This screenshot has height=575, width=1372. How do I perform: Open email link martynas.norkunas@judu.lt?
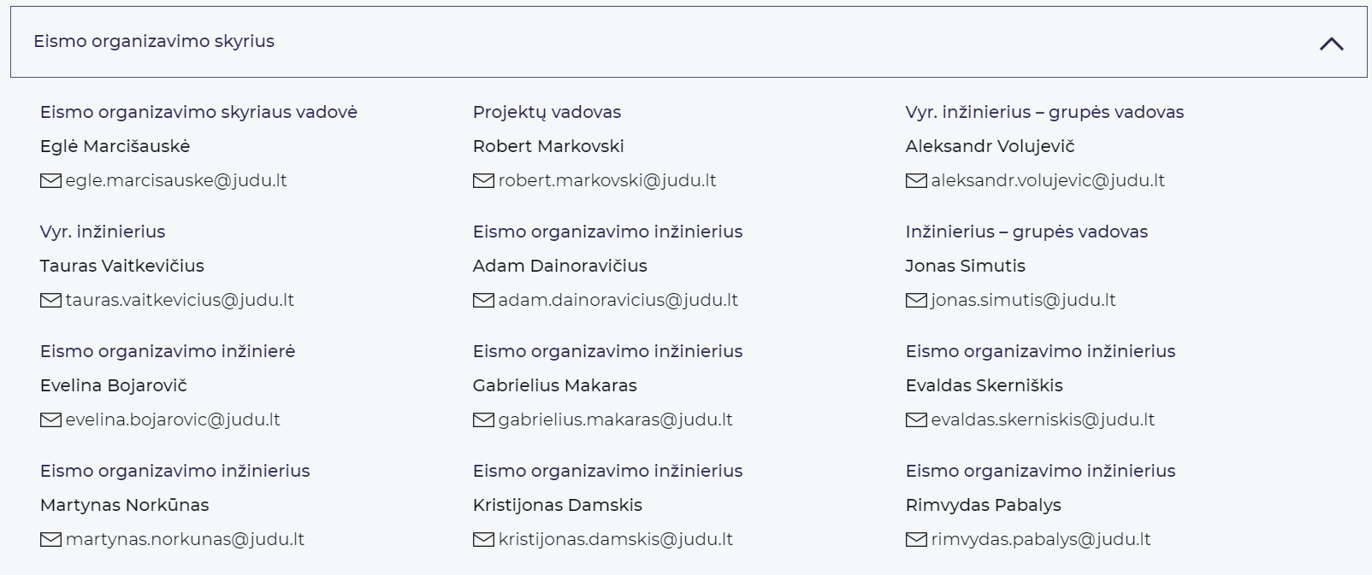tap(185, 540)
